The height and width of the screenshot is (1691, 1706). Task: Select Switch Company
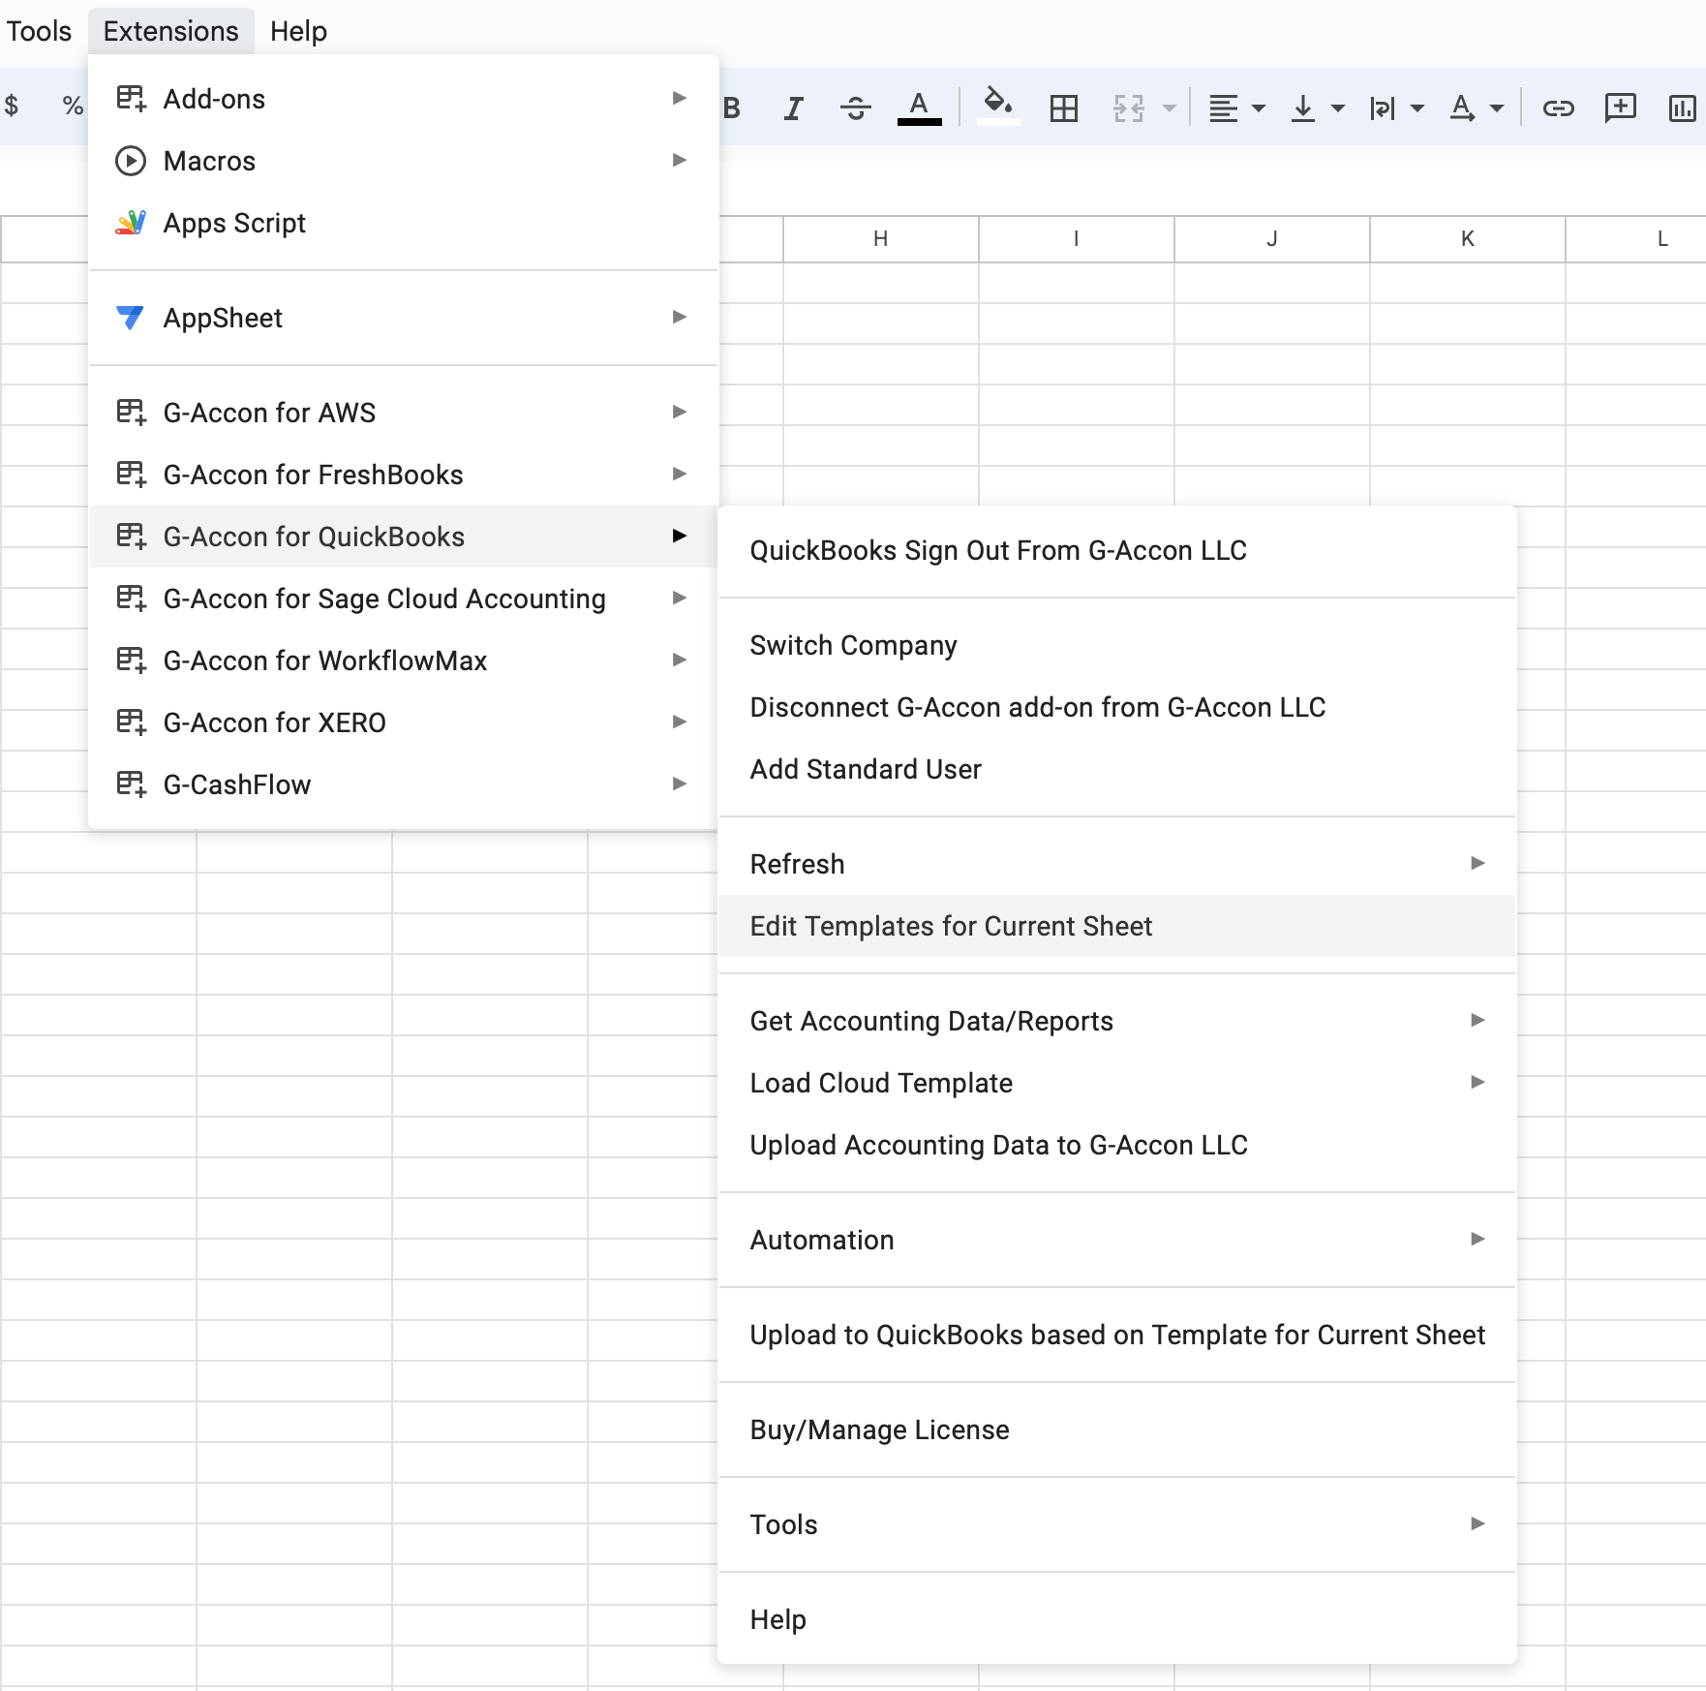pyautogui.click(x=1117, y=645)
